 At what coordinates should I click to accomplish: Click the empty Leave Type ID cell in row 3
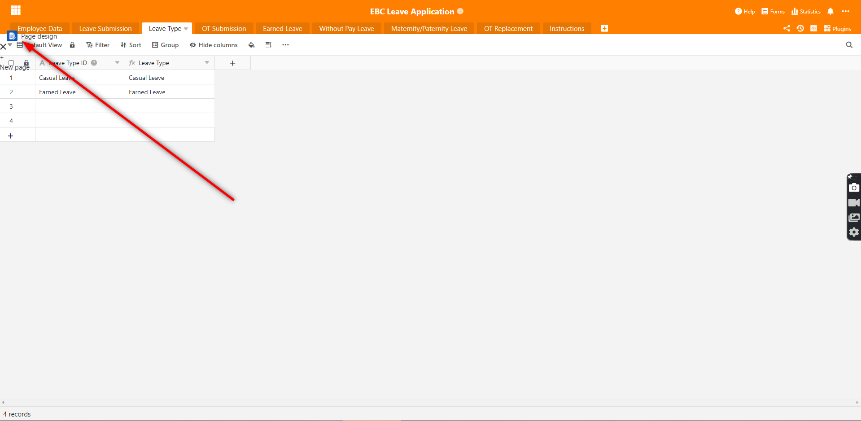pos(80,106)
